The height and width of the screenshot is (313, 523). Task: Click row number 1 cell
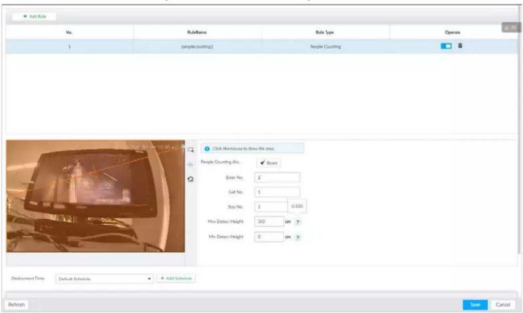(69, 47)
